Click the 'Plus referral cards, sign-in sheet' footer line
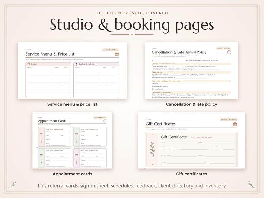This screenshot has width=264, height=198. coord(132,186)
